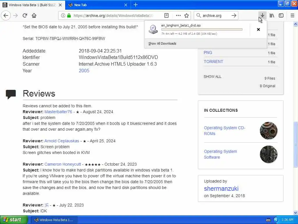Show site information icon in address bar

[63, 15]
